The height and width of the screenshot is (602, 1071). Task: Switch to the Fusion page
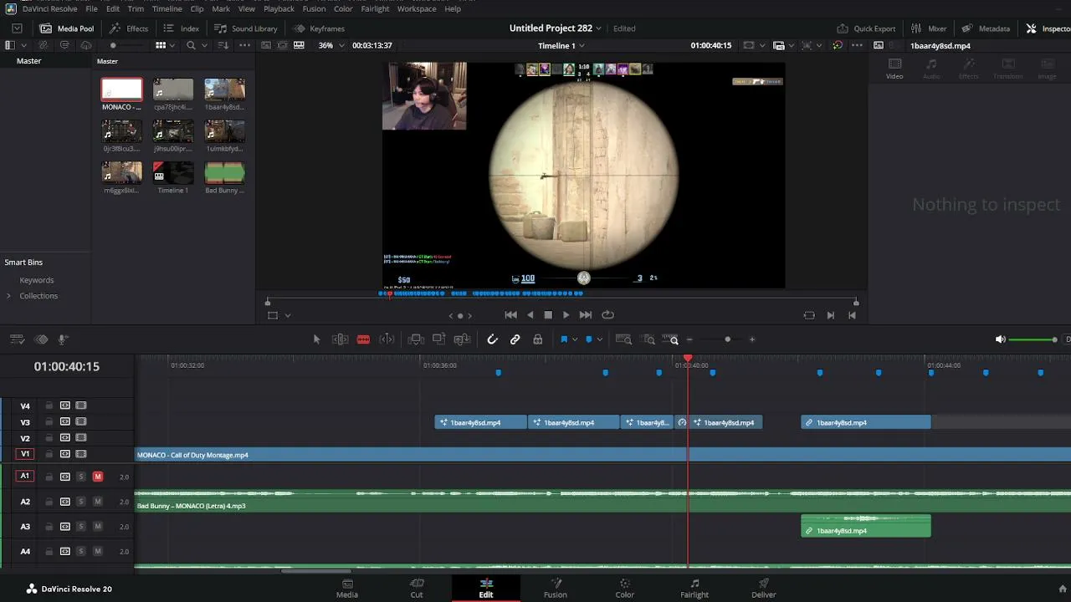click(556, 588)
